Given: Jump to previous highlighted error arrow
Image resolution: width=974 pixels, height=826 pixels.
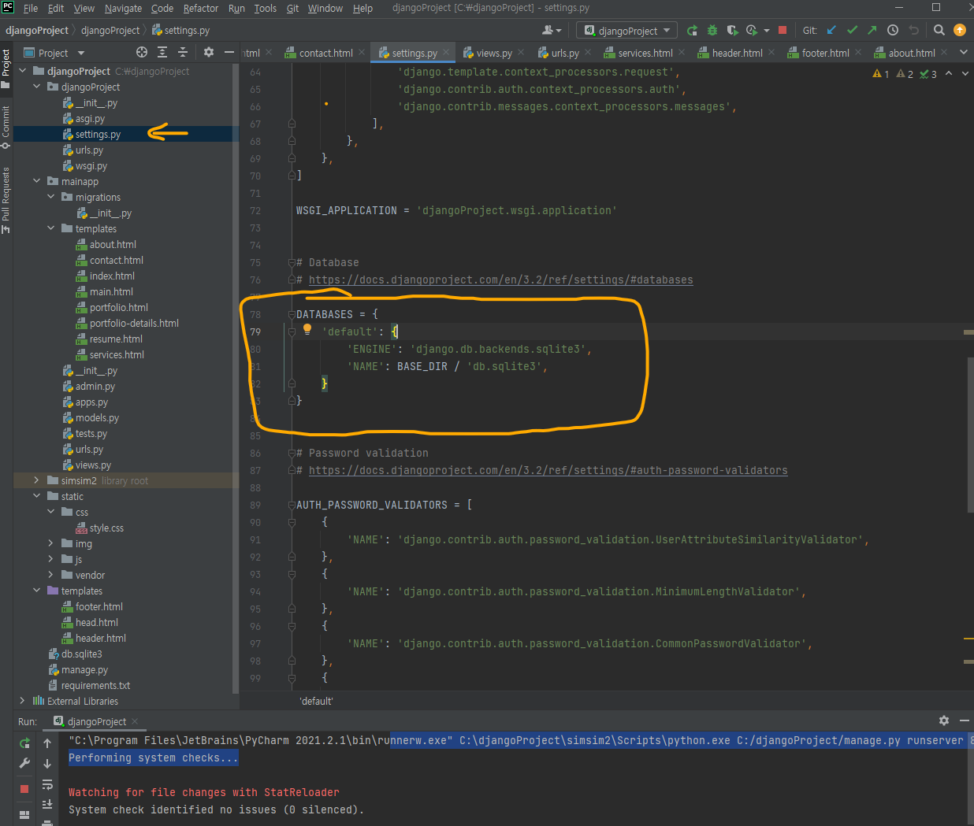Looking at the screenshot, I should tap(949, 74).
